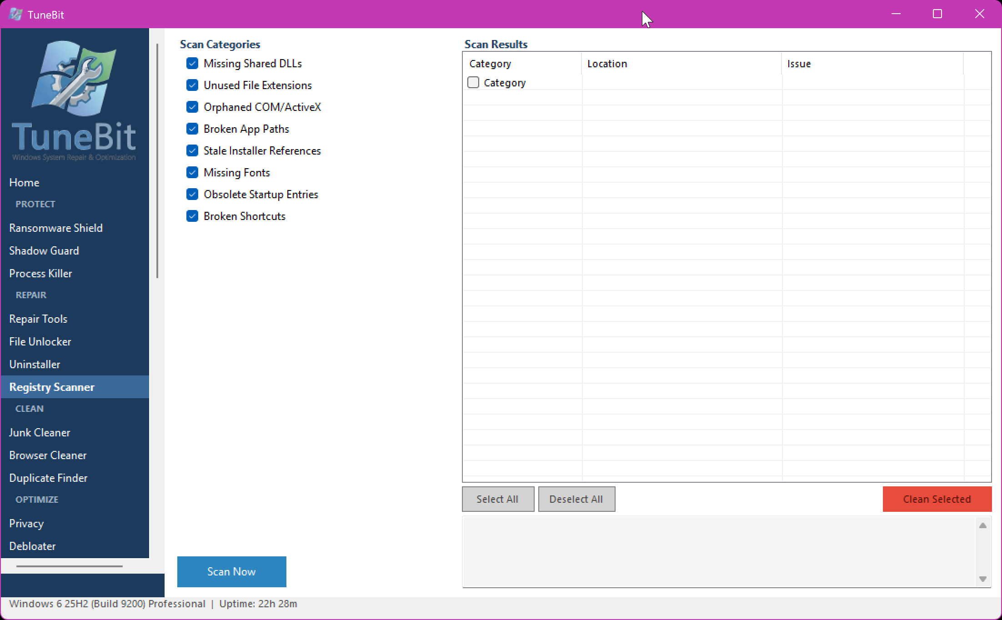Screen dimensions: 1002x620
Task: Uncheck Broken App Paths
Action: tap(192, 129)
